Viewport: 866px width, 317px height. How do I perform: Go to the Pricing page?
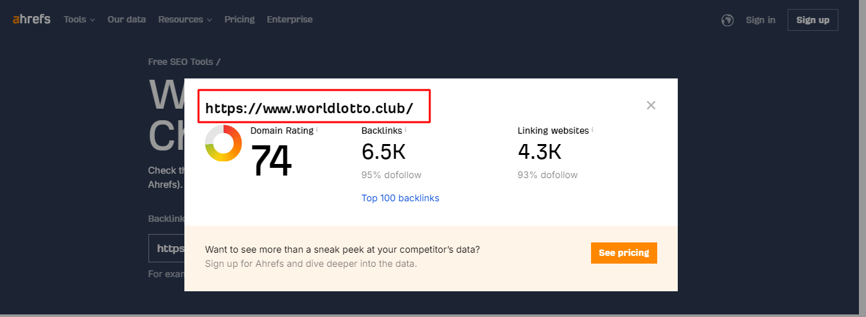click(240, 19)
